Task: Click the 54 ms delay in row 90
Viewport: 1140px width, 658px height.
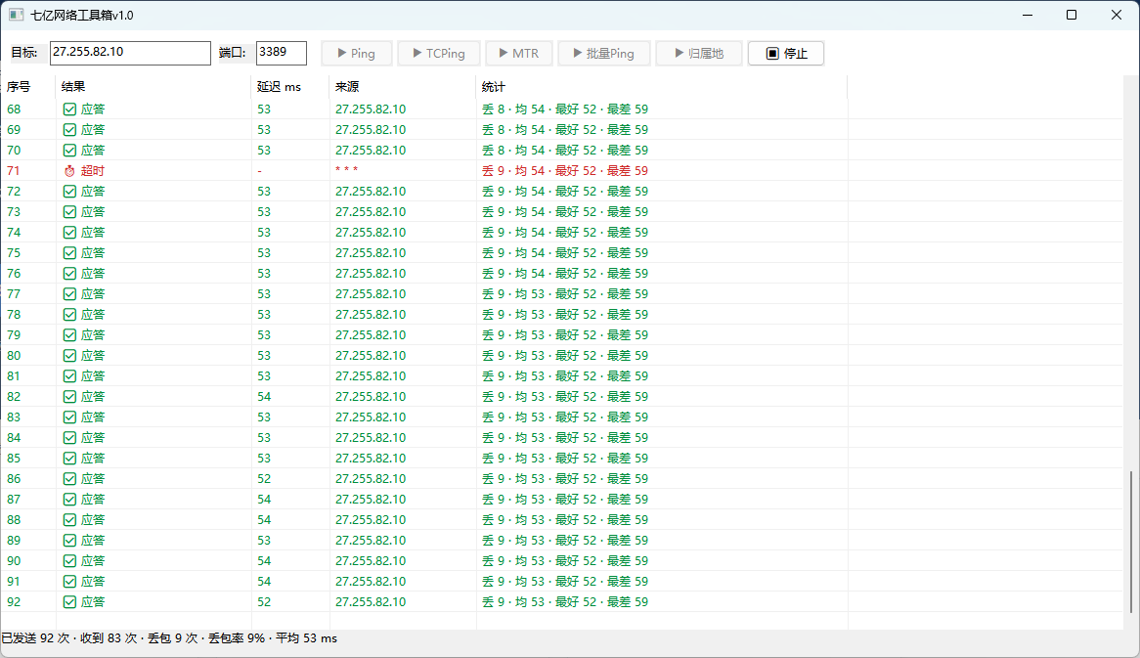Action: click(x=264, y=561)
